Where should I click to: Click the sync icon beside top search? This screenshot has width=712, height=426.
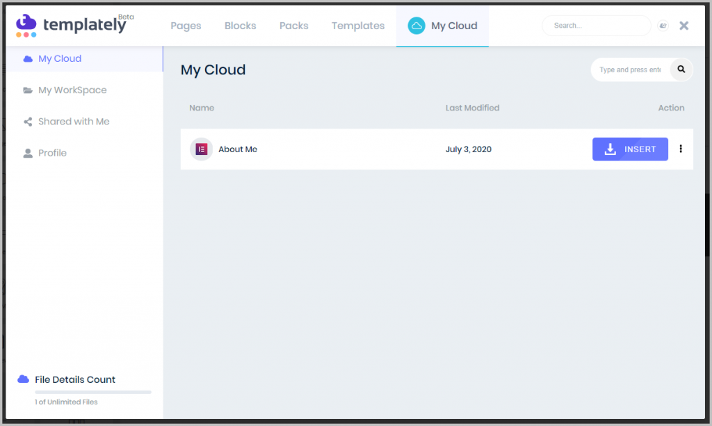click(663, 26)
